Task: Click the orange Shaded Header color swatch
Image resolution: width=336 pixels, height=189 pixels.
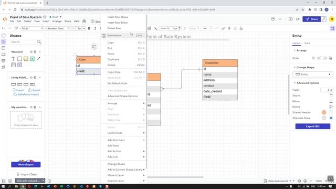Action: click(x=324, y=112)
